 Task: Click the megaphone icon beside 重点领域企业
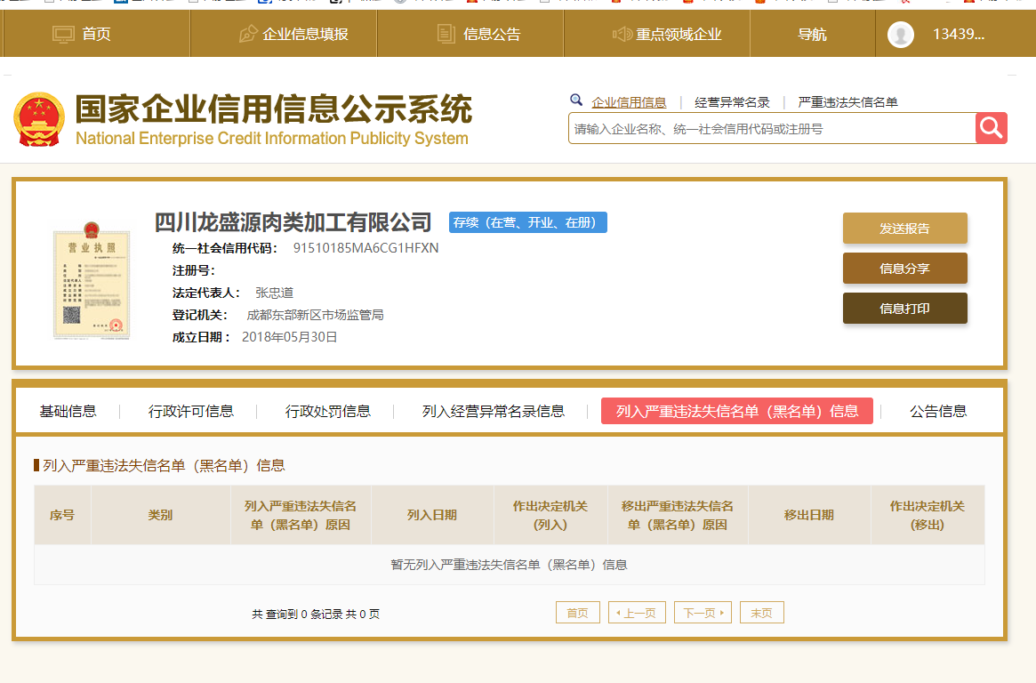(622, 34)
